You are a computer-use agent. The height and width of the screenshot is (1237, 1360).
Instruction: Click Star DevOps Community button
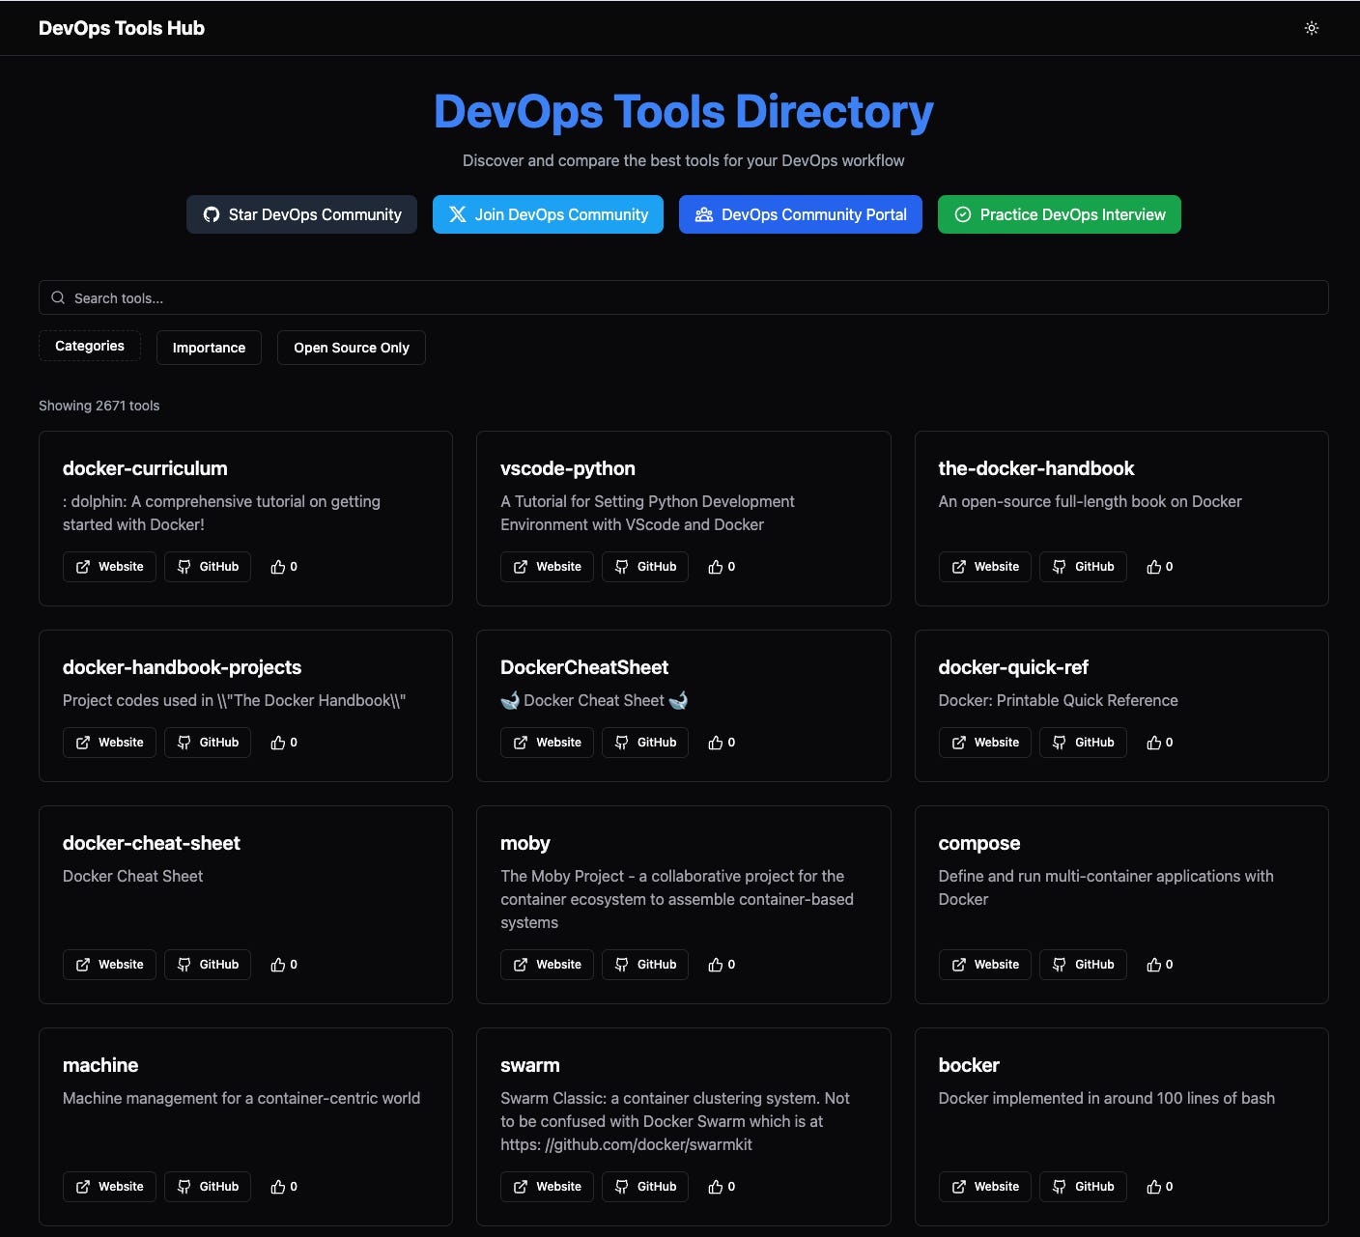[301, 214]
